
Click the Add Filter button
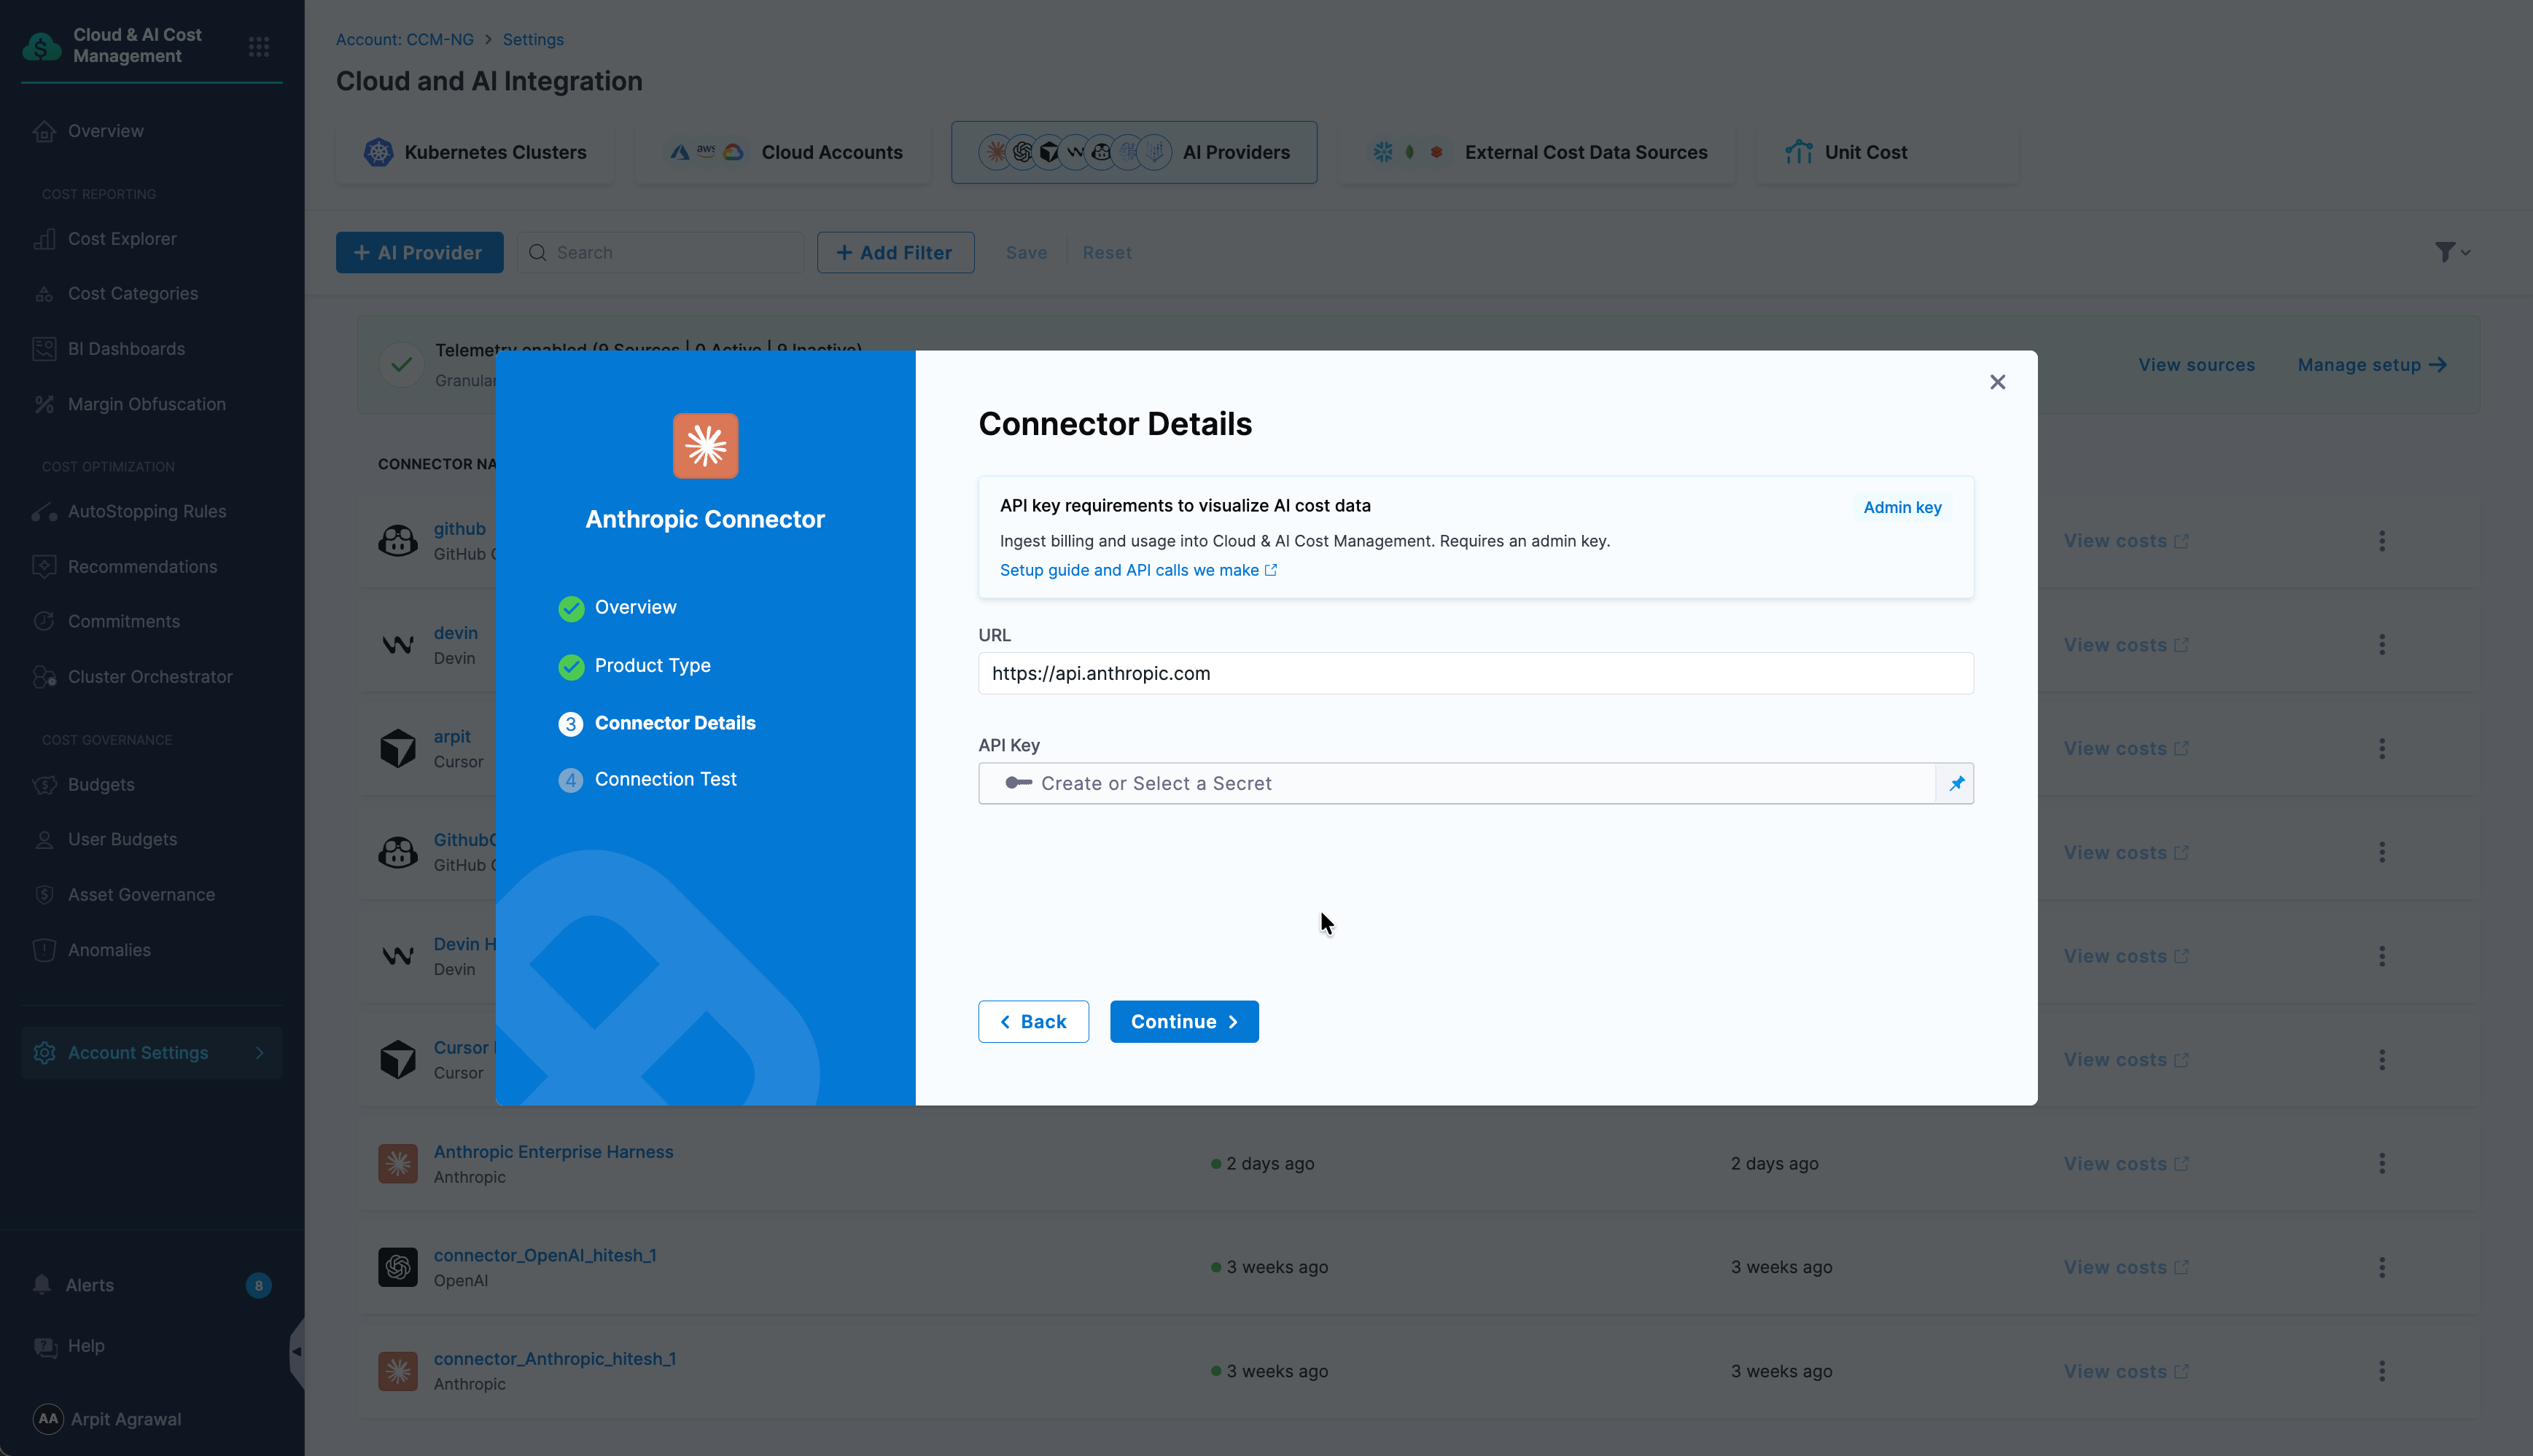tap(895, 252)
